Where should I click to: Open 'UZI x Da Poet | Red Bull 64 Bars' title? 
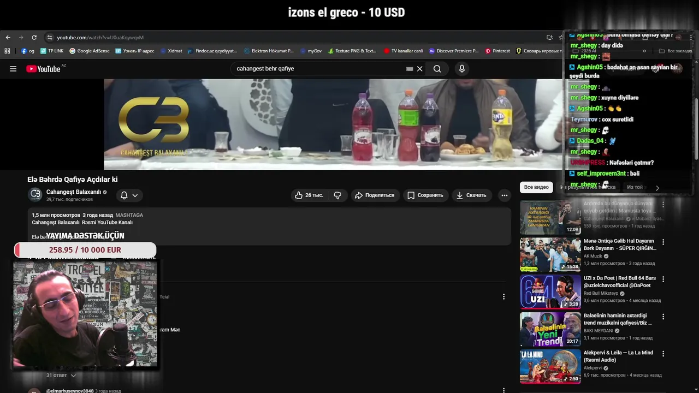[620, 282]
